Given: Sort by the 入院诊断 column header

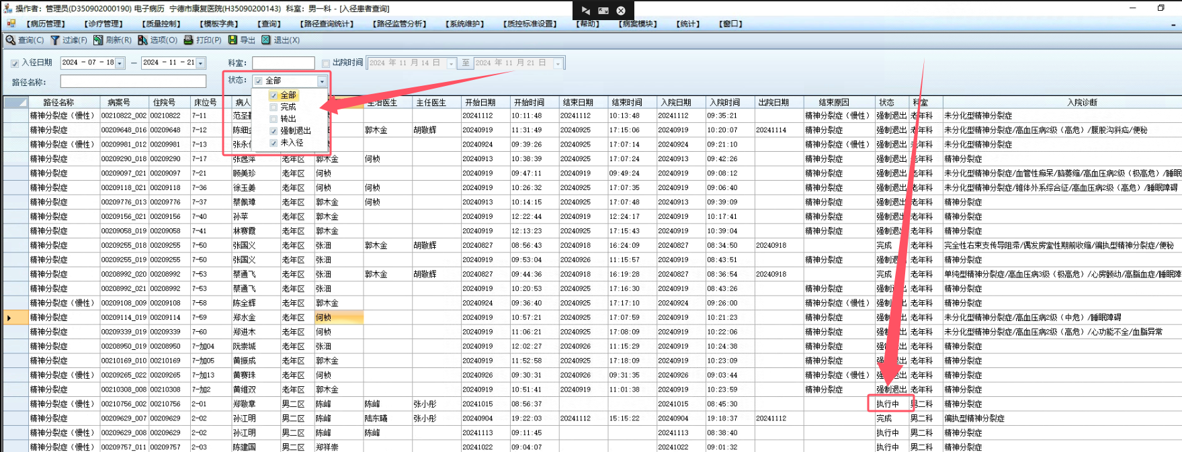Looking at the screenshot, I should tap(1082, 103).
